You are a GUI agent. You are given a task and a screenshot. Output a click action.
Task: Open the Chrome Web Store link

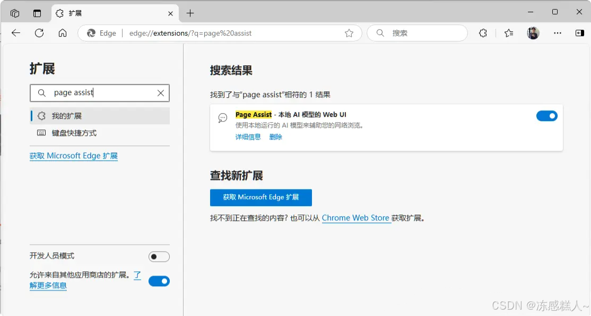pyautogui.click(x=355, y=218)
